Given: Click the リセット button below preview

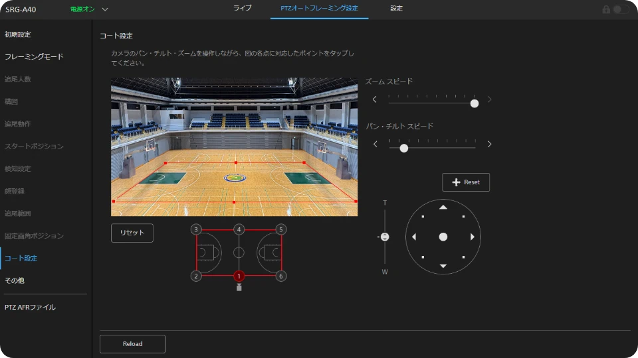Looking at the screenshot, I should point(132,233).
